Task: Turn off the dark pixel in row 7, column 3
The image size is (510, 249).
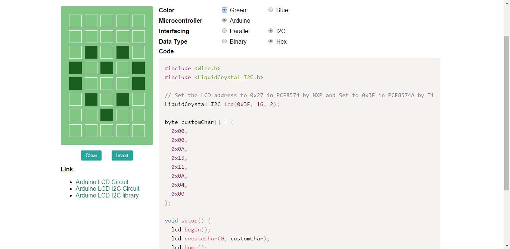Action: coord(107,115)
